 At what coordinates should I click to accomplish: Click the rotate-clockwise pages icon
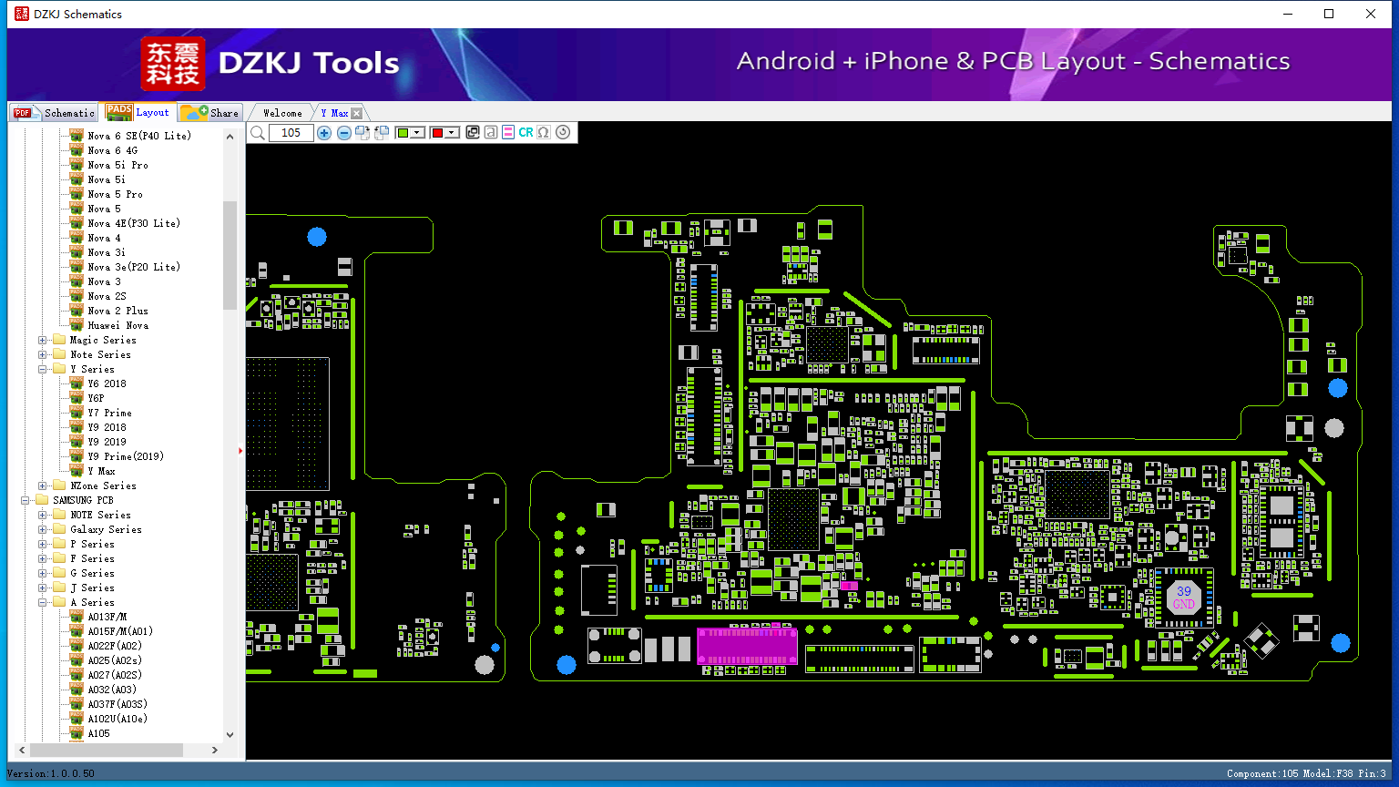click(363, 133)
